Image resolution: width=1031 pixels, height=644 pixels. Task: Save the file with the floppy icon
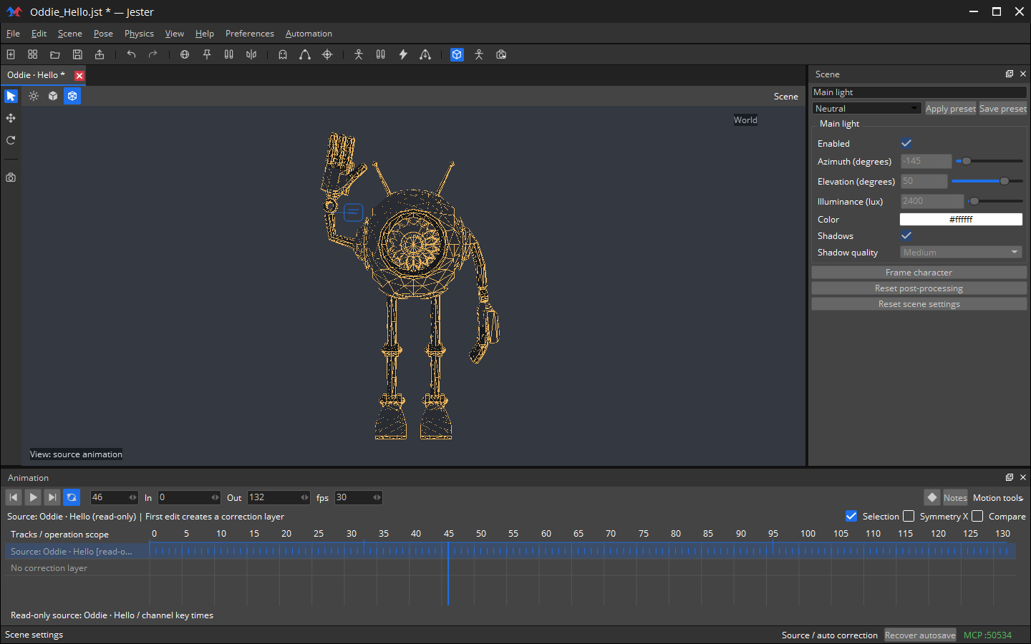pos(77,54)
